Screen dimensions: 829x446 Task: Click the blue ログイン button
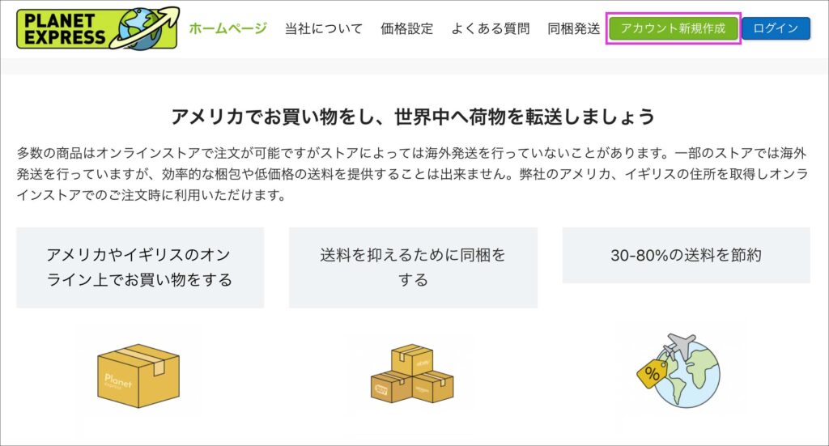pyautogui.click(x=776, y=29)
